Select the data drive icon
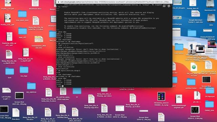 click(211, 18)
